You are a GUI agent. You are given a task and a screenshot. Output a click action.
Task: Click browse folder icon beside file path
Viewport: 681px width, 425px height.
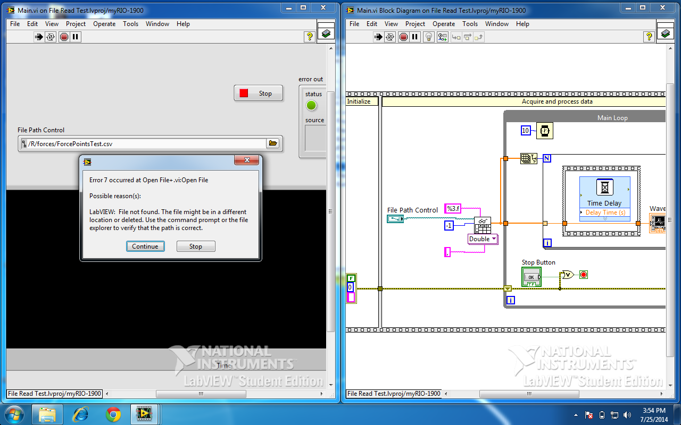coord(273,143)
